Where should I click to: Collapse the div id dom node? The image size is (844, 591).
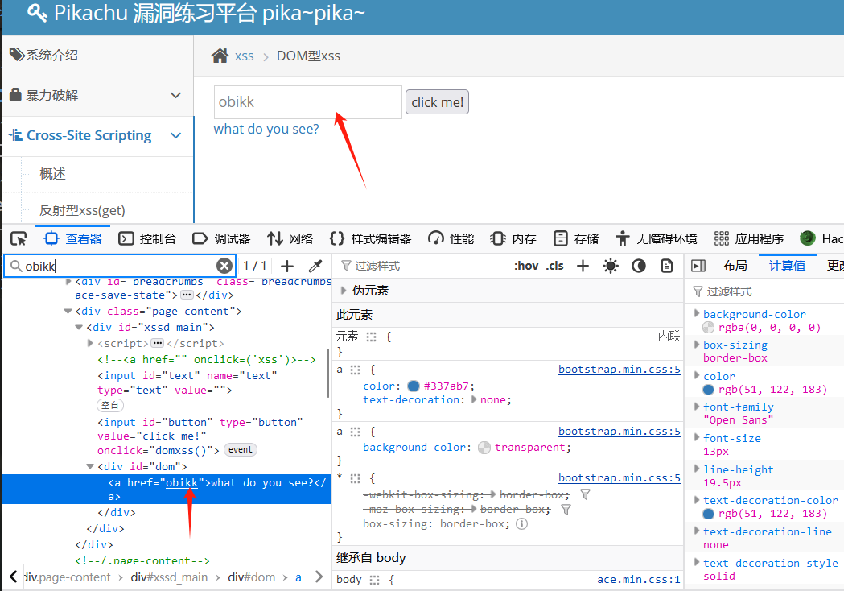(90, 466)
